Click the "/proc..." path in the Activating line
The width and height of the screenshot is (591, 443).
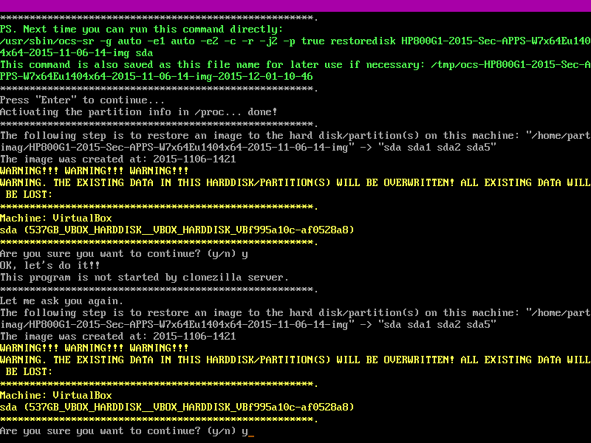pos(218,112)
